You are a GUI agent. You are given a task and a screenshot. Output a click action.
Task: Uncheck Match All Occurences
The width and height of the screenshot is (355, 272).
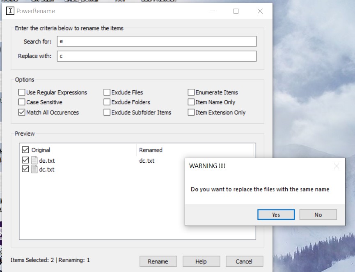click(22, 112)
